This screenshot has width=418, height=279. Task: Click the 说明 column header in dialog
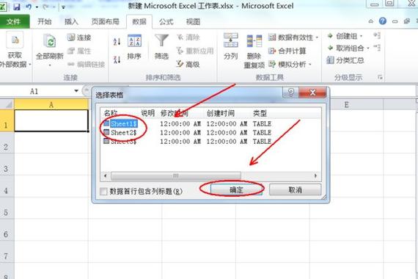click(x=147, y=113)
